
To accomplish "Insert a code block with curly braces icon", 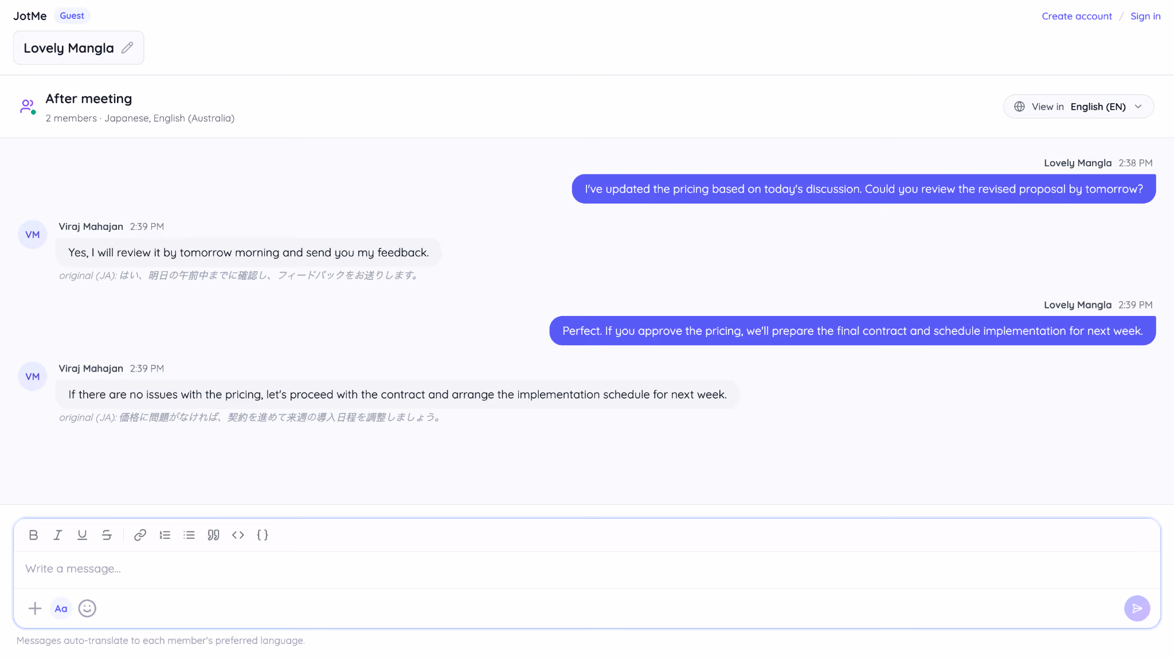I will (263, 535).
